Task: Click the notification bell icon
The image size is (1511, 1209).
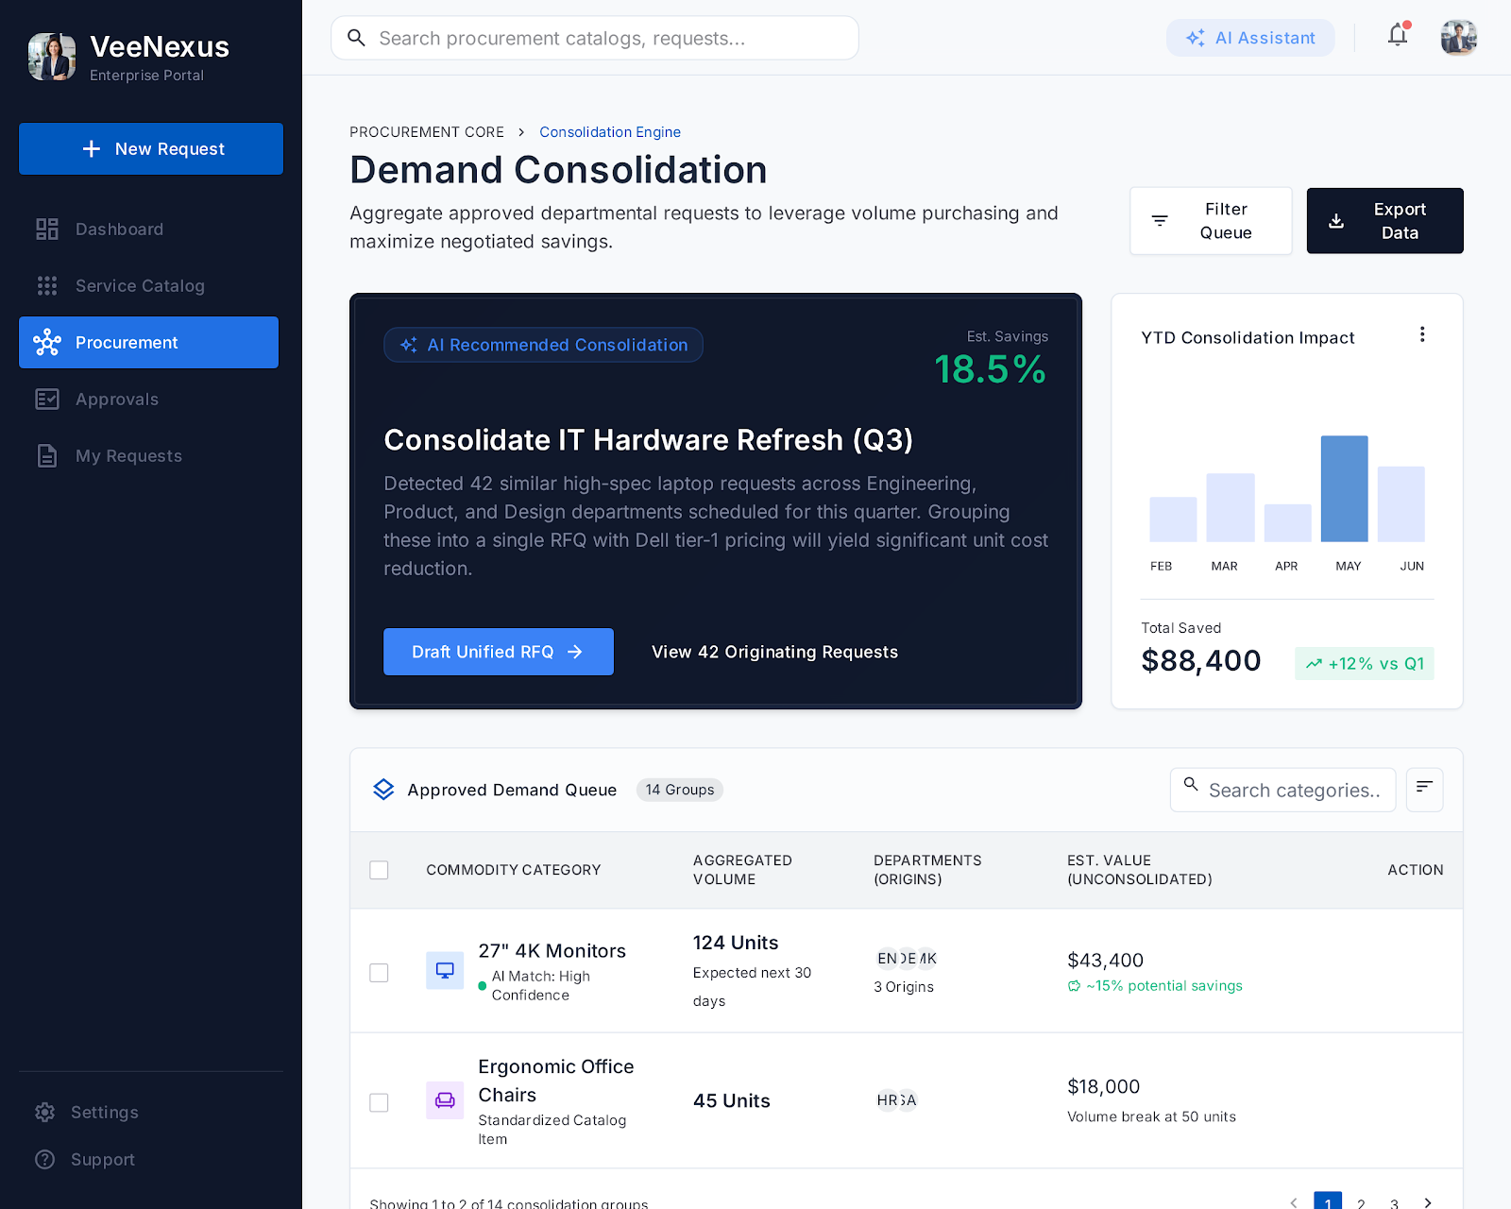Action: click(1398, 37)
